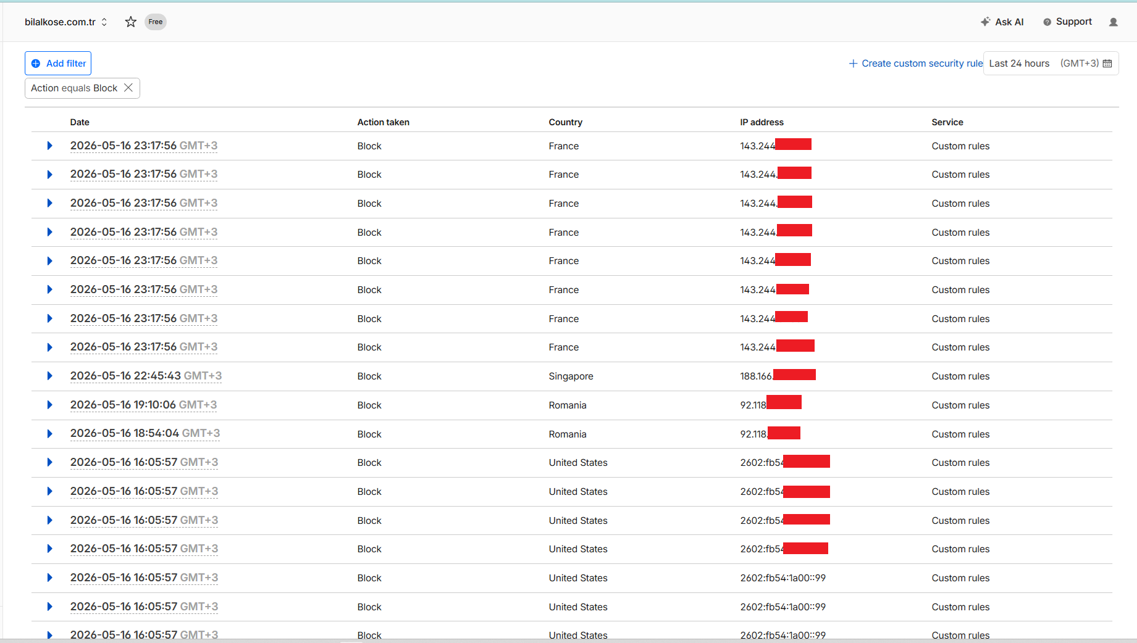The height and width of the screenshot is (643, 1137).
Task: Click the Date column header
Action: point(80,122)
